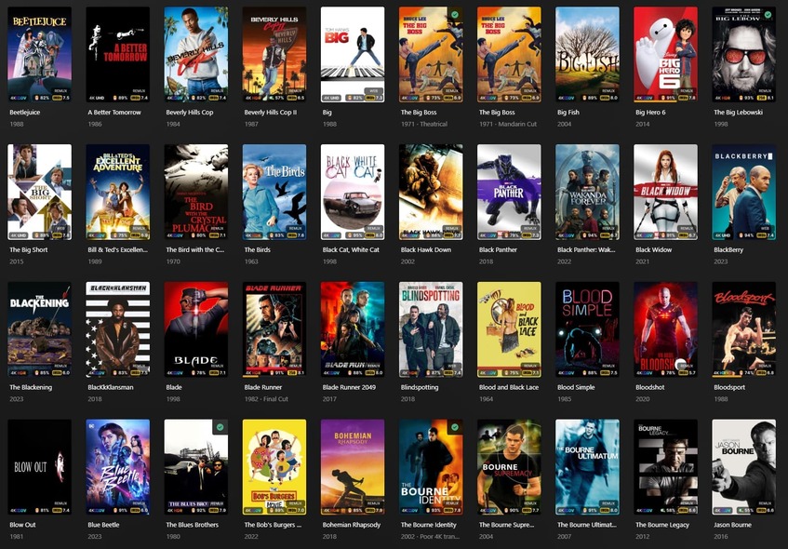Click the 'Bloodsport' title text
Viewport: 788px width, 549px height.
[x=729, y=387]
